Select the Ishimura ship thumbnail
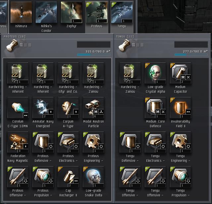The height and width of the screenshot is (204, 212). (x=21, y=12)
